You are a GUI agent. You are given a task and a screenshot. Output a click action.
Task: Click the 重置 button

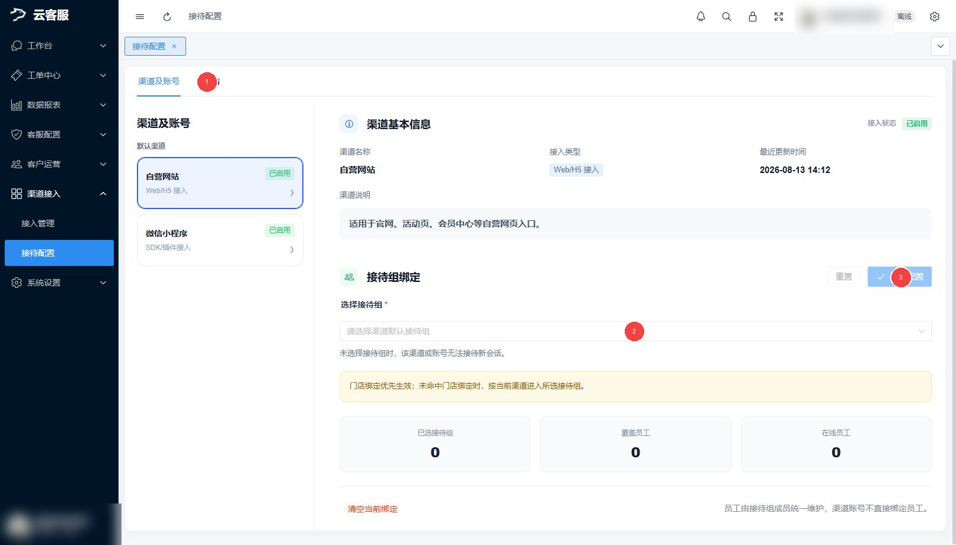point(844,277)
